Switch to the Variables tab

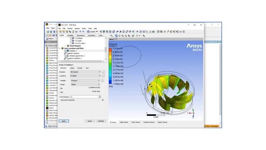click(x=70, y=35)
